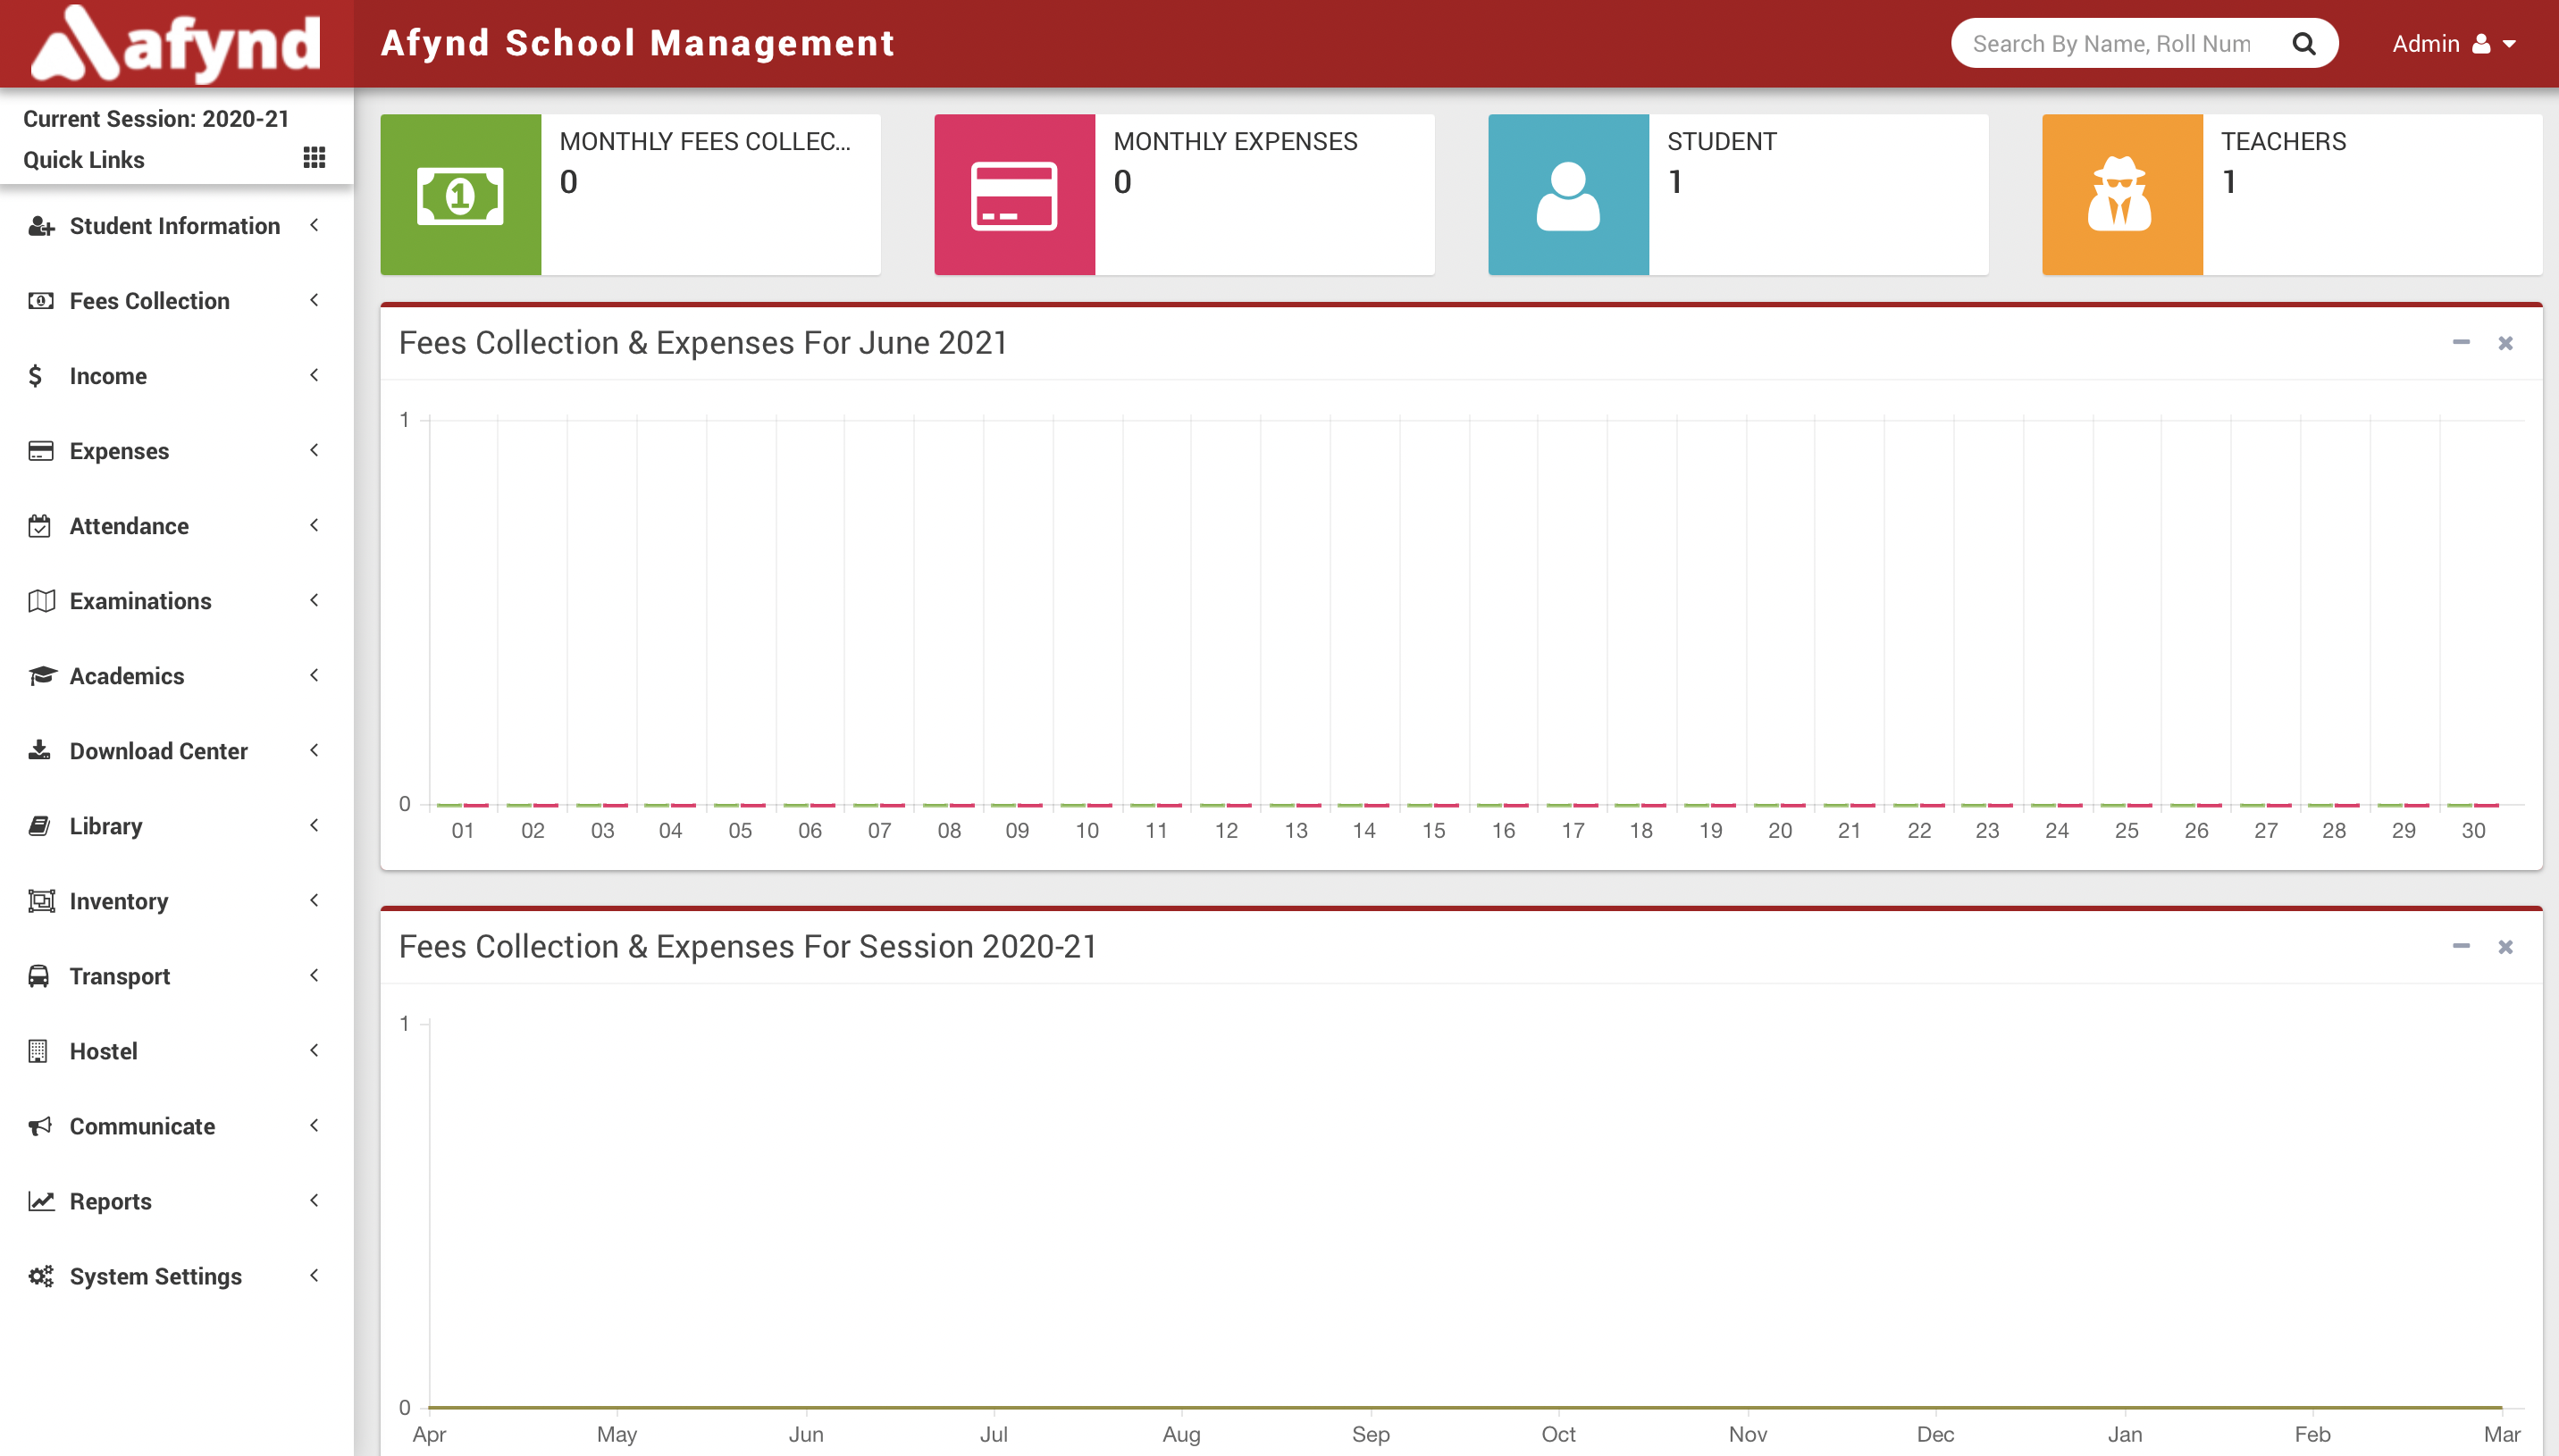The image size is (2559, 1456).
Task: Open the Academics menu
Action: (127, 676)
